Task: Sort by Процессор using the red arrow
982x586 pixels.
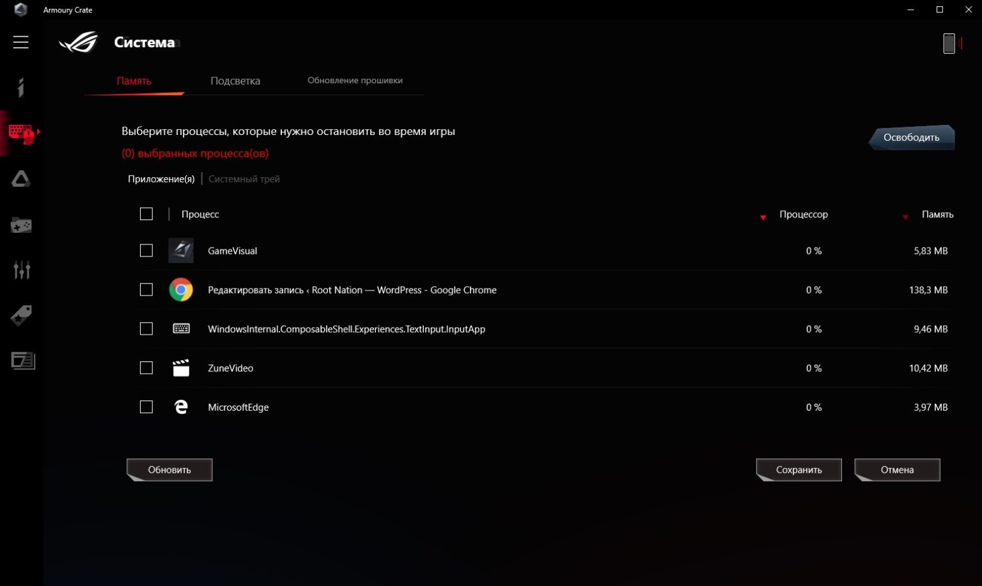Action: pos(763,218)
